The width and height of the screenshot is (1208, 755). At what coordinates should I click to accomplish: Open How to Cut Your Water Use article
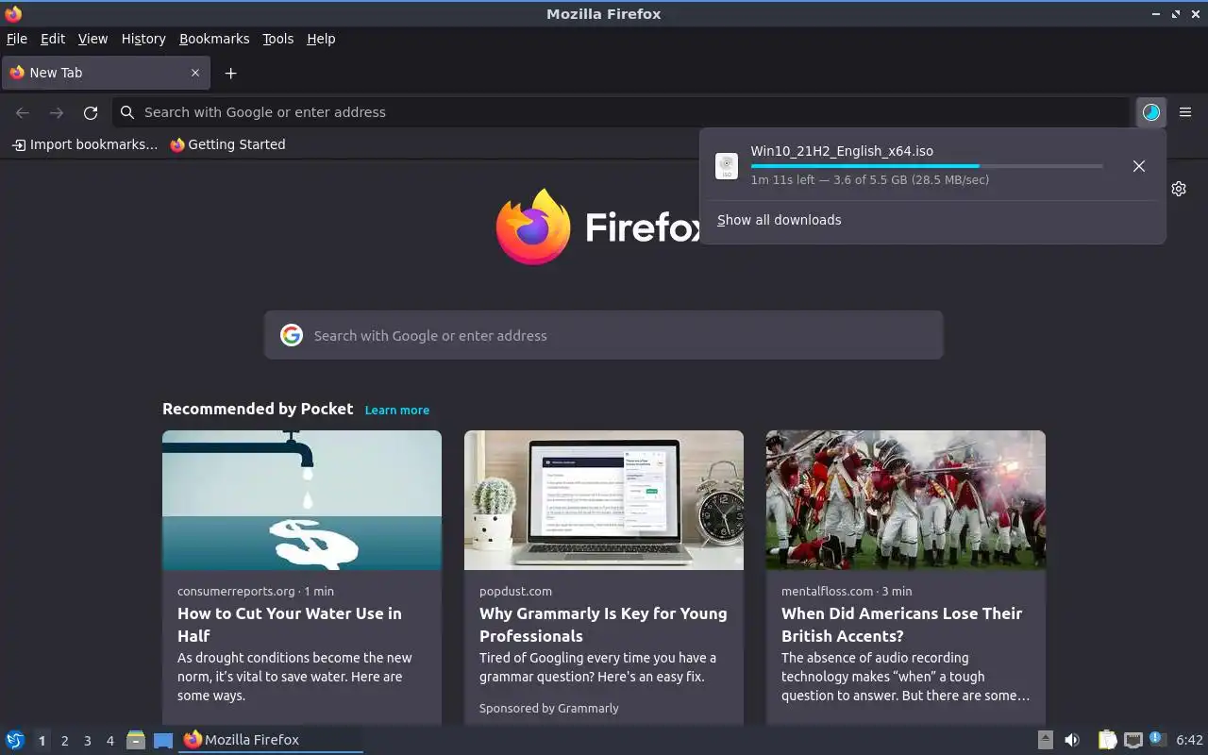click(290, 625)
